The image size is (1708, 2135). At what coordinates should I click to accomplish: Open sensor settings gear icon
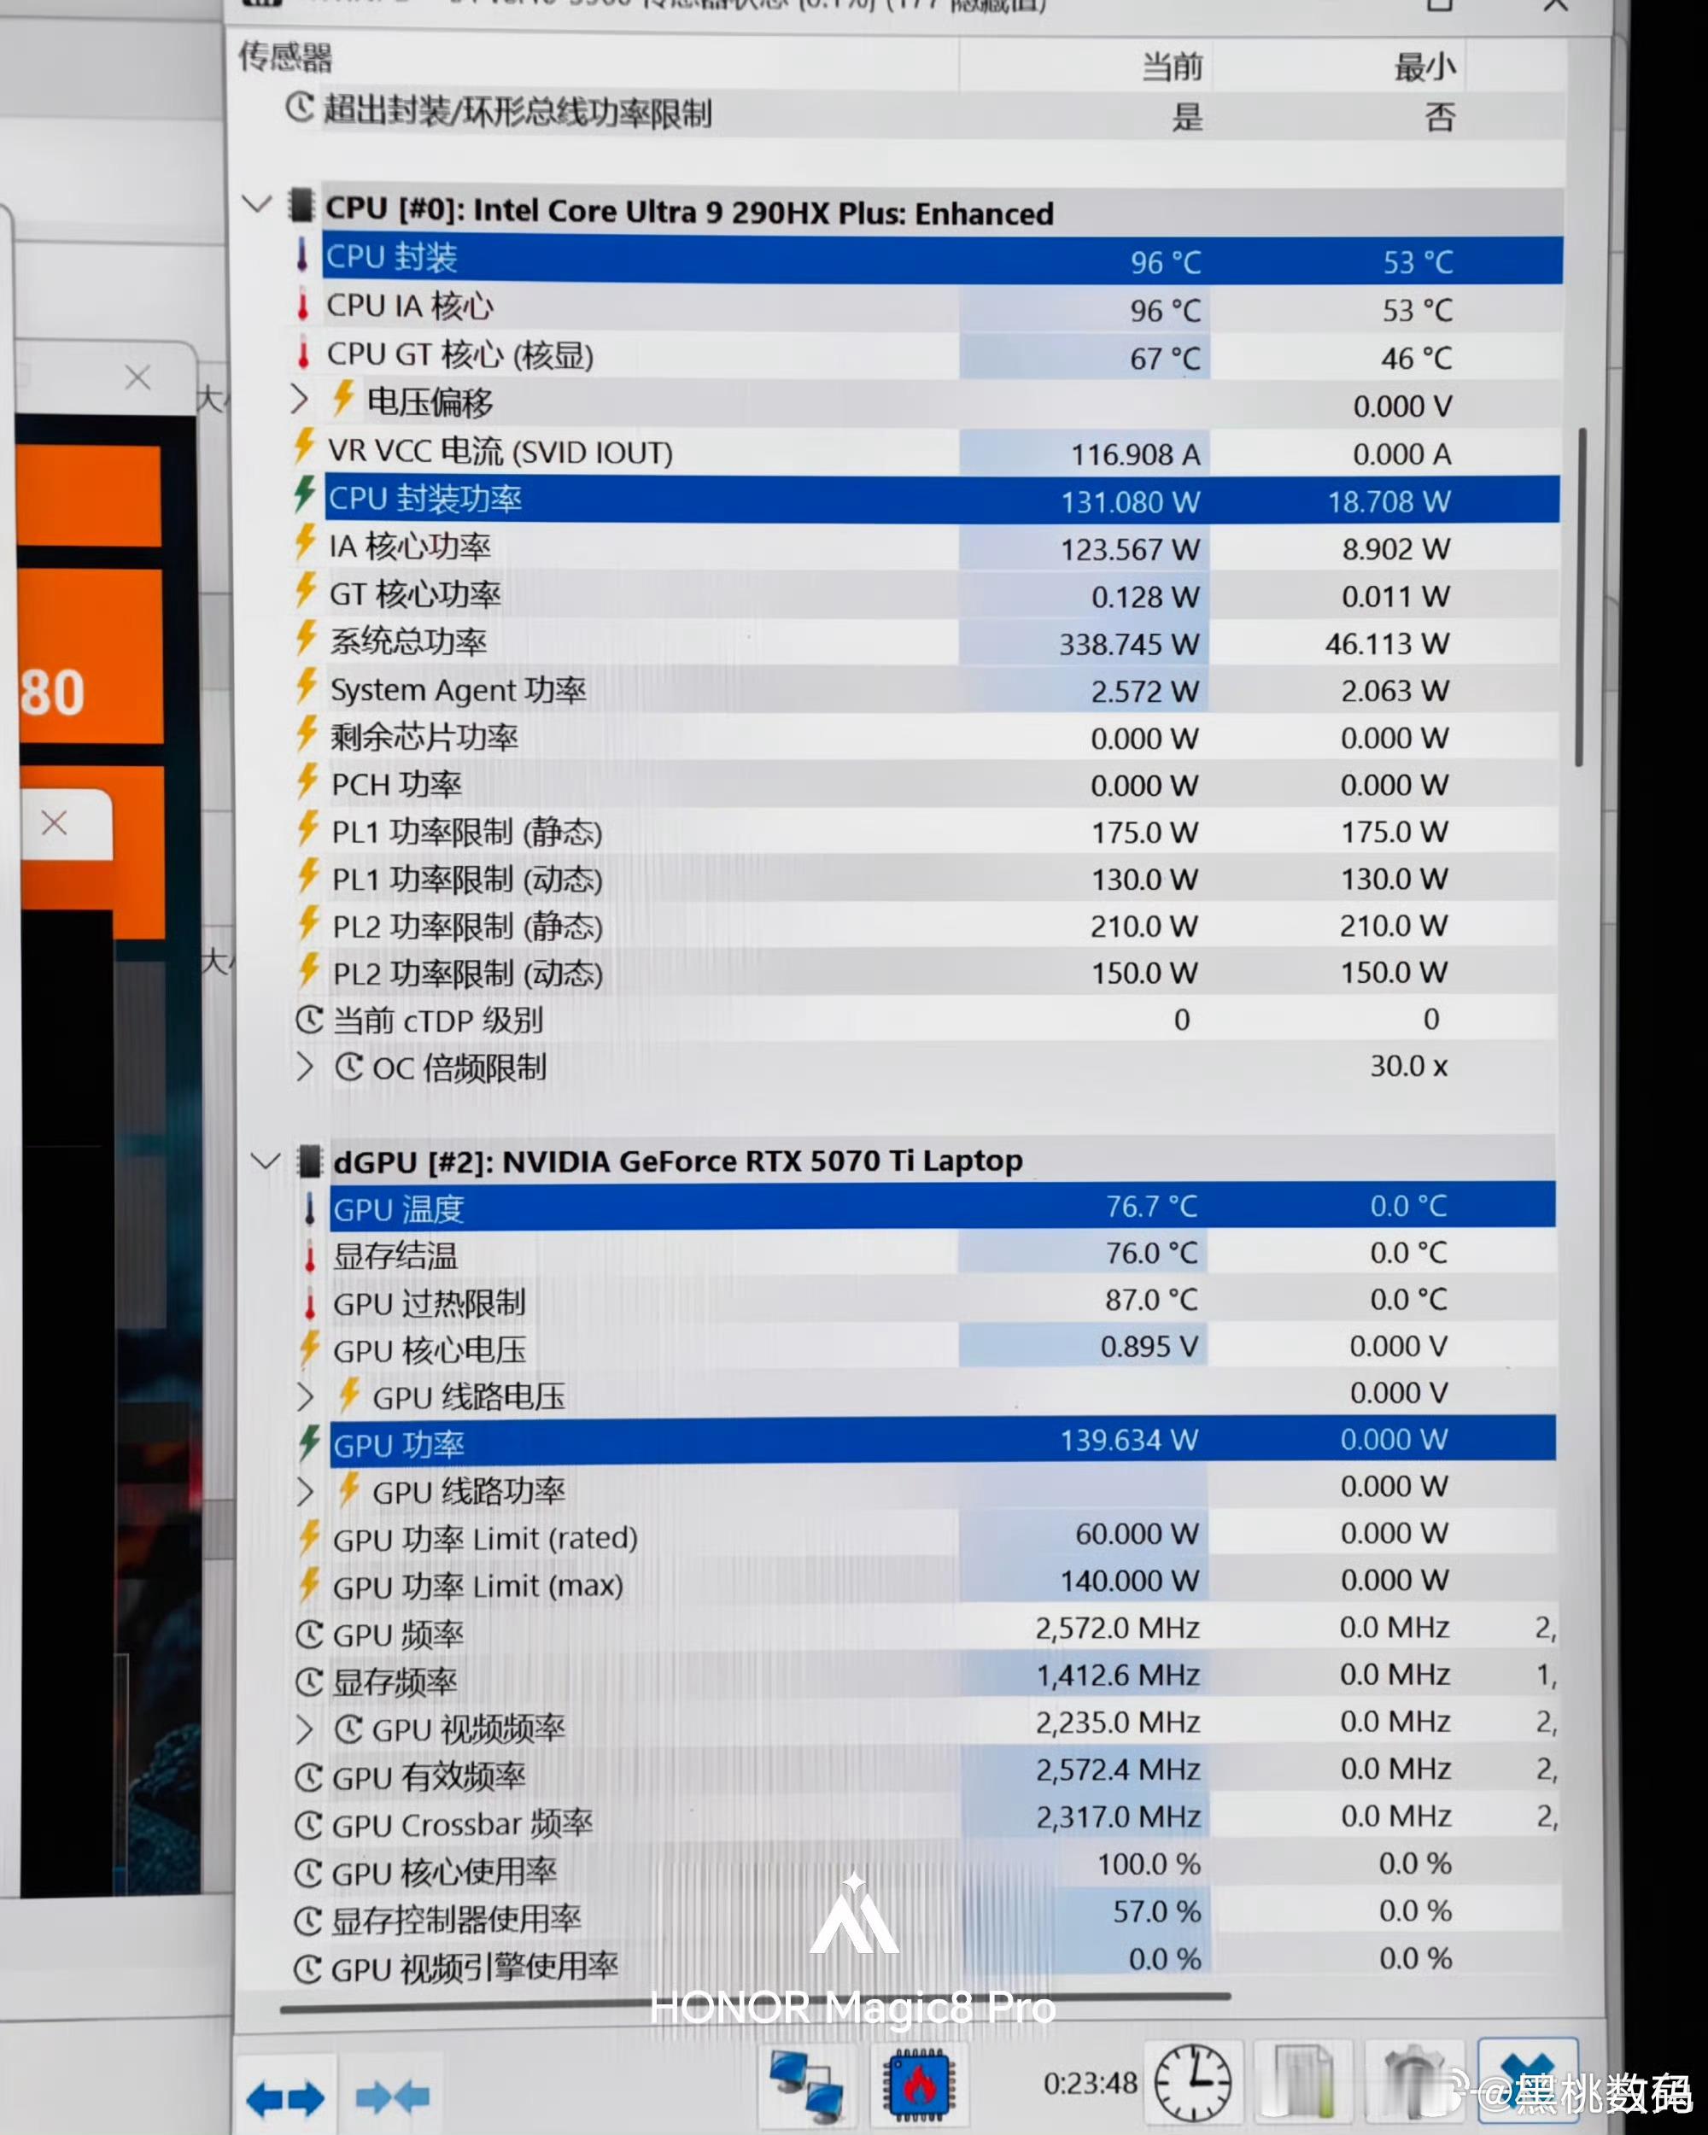[x=1414, y=2085]
